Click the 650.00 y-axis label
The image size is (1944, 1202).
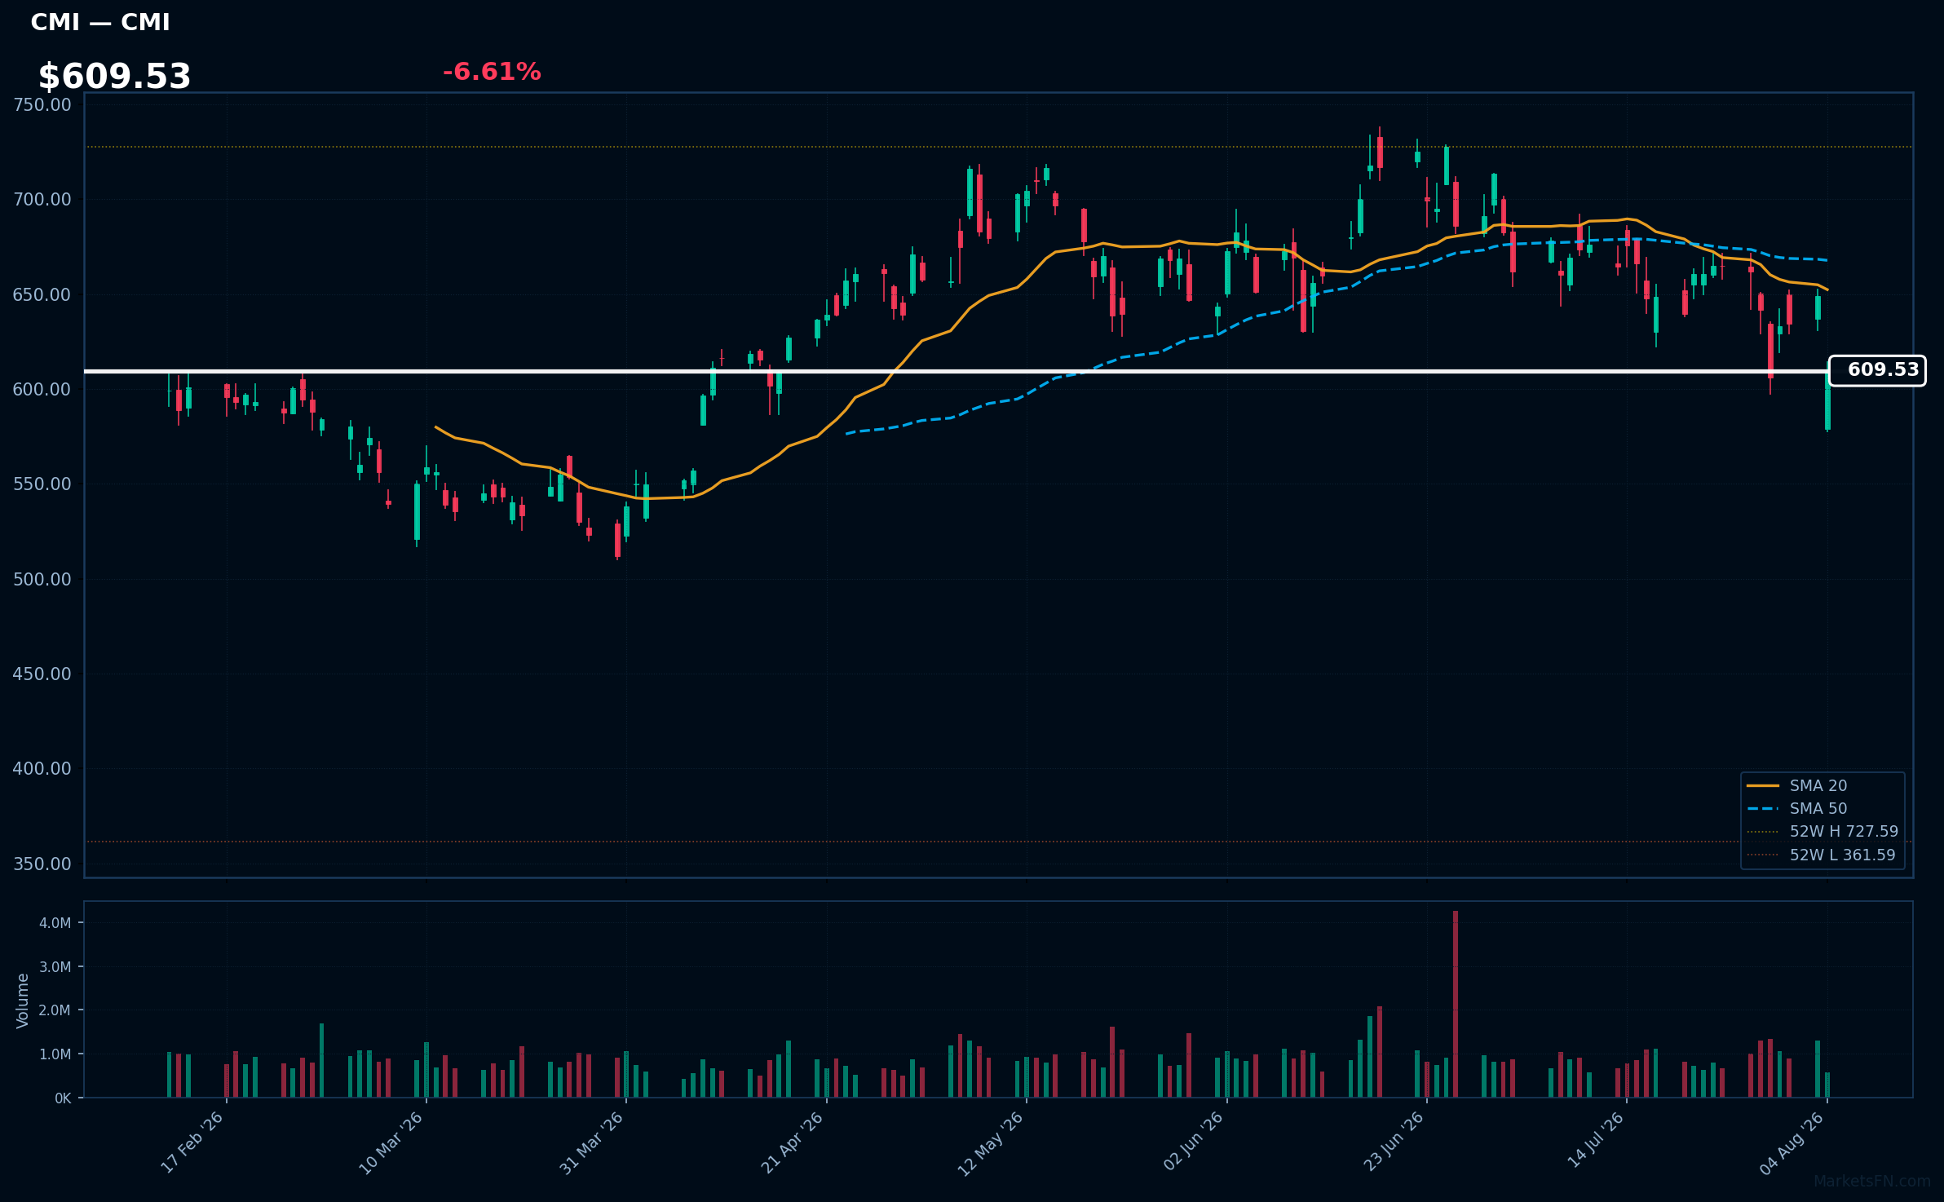click(42, 294)
